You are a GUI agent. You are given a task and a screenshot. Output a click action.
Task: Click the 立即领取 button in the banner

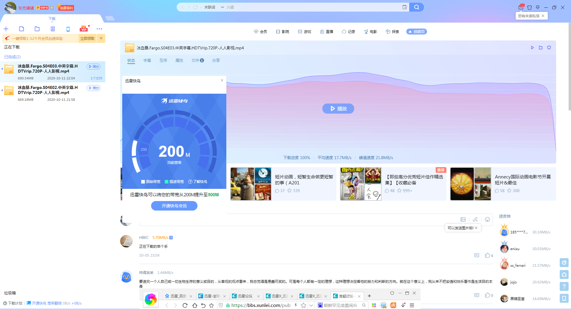pos(87,38)
